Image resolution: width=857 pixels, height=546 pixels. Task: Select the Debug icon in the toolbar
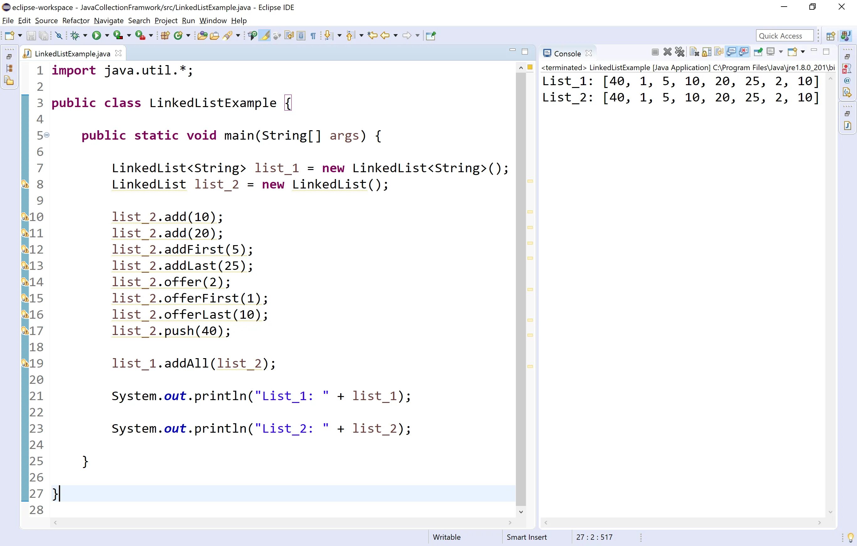coord(75,35)
